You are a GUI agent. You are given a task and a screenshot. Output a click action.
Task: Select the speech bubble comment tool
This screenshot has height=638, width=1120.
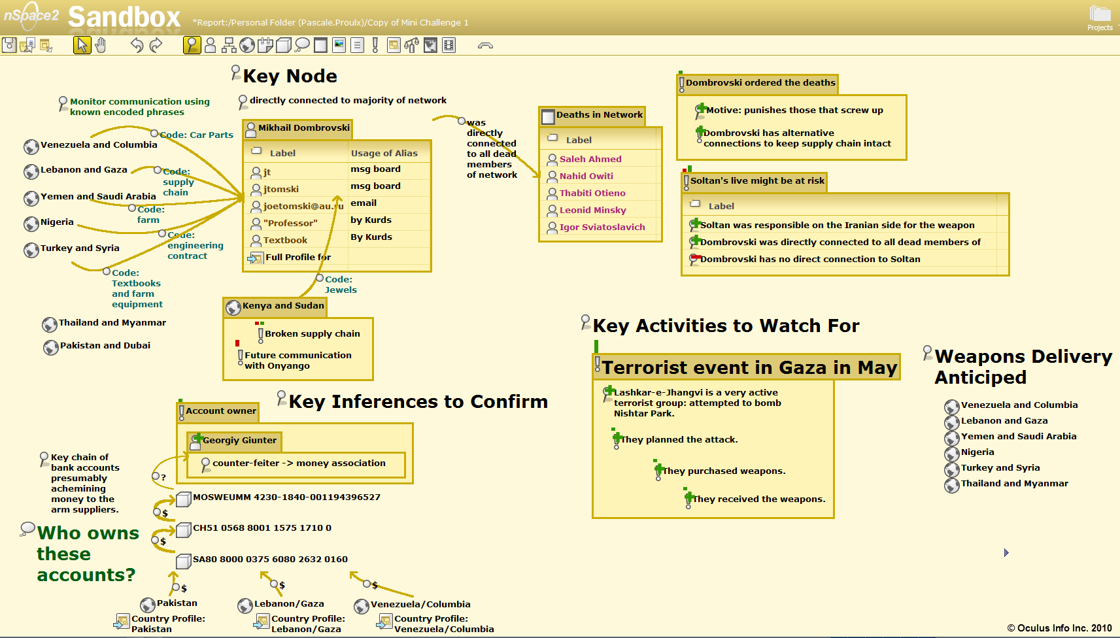pos(302,45)
